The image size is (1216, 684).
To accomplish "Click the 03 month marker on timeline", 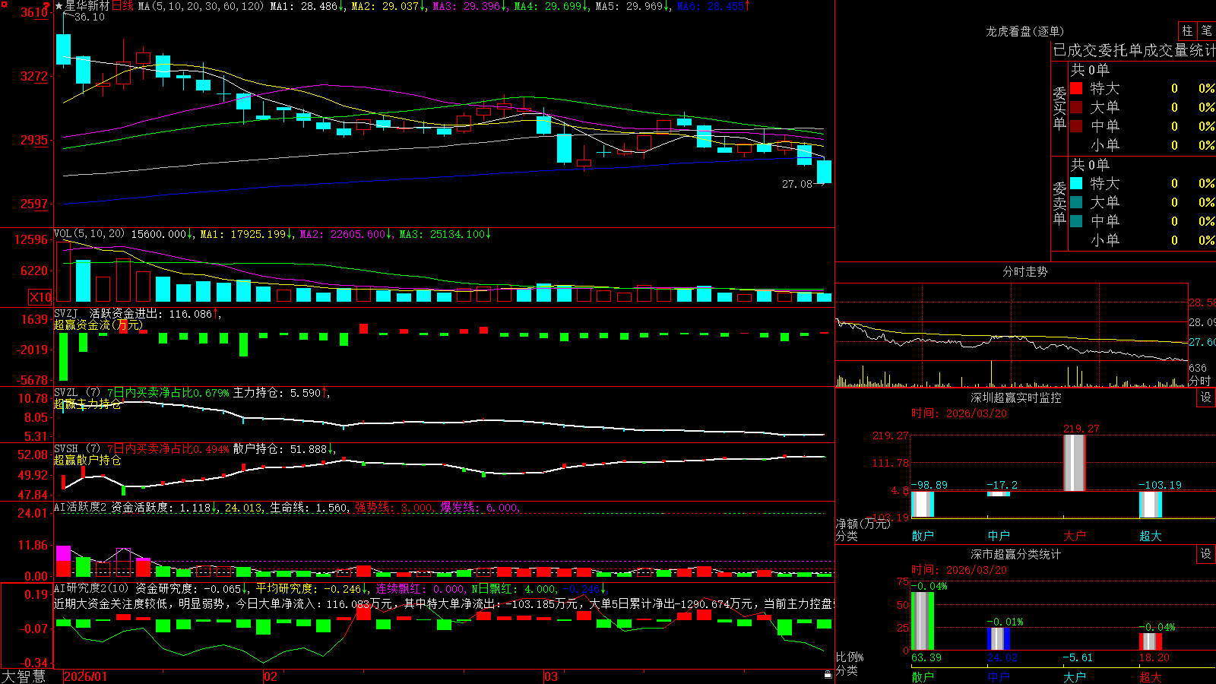I will [x=551, y=676].
